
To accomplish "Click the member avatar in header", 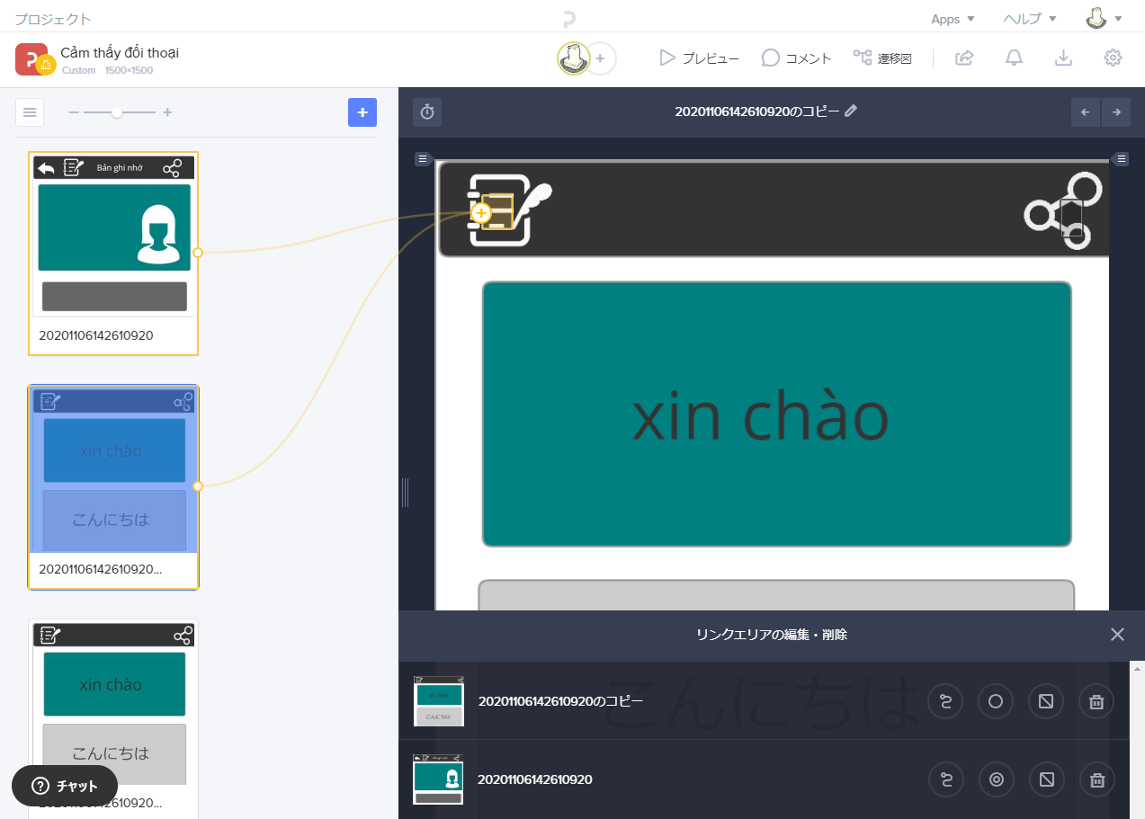I will [x=573, y=58].
